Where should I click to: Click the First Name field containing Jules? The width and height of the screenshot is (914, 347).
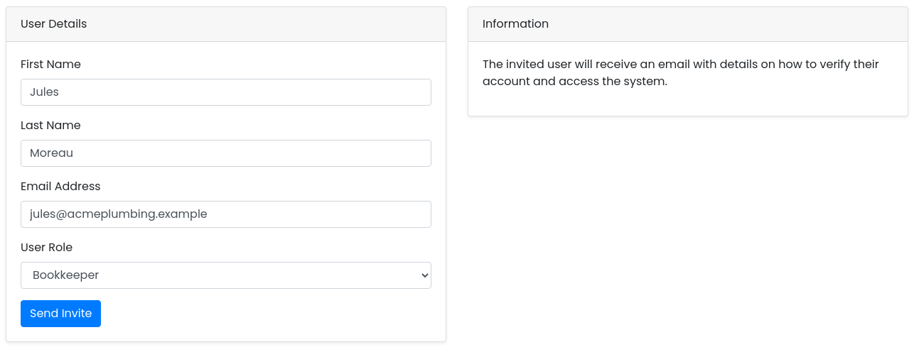226,92
